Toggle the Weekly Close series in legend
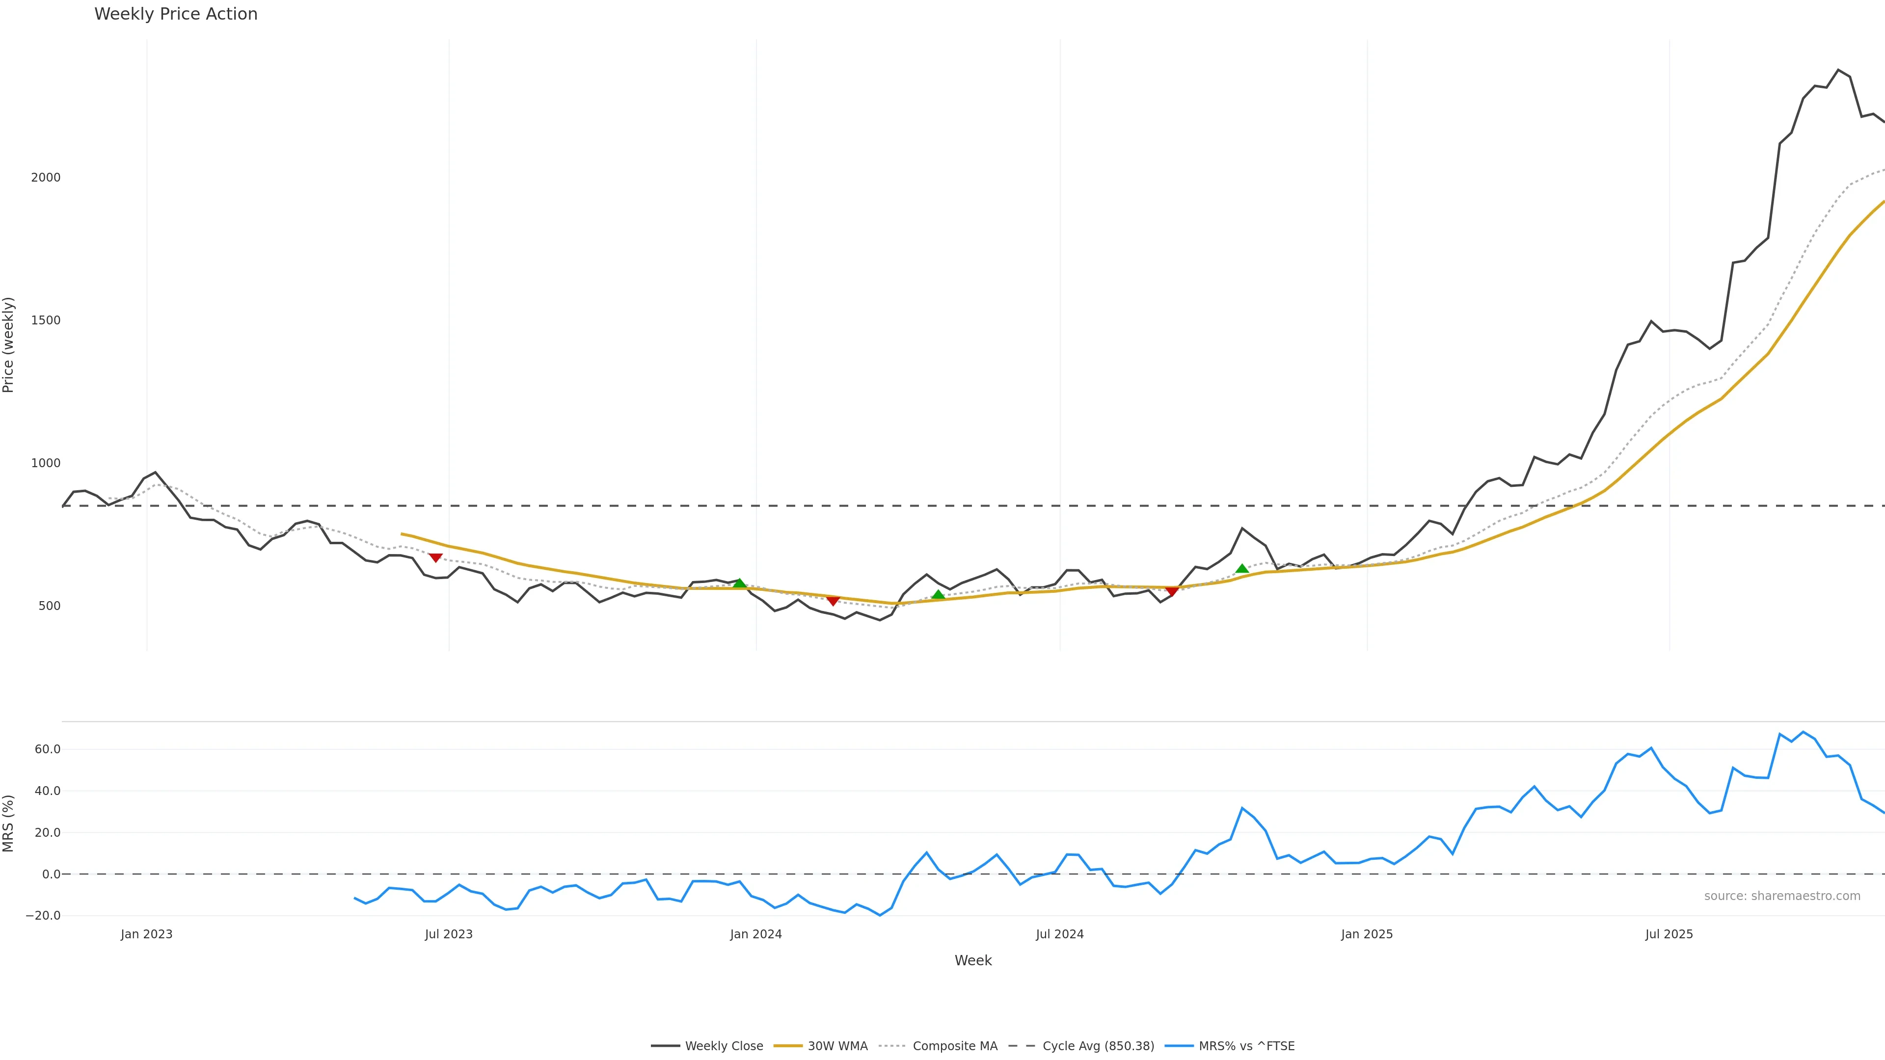Image resolution: width=1885 pixels, height=1060 pixels. click(x=723, y=1046)
